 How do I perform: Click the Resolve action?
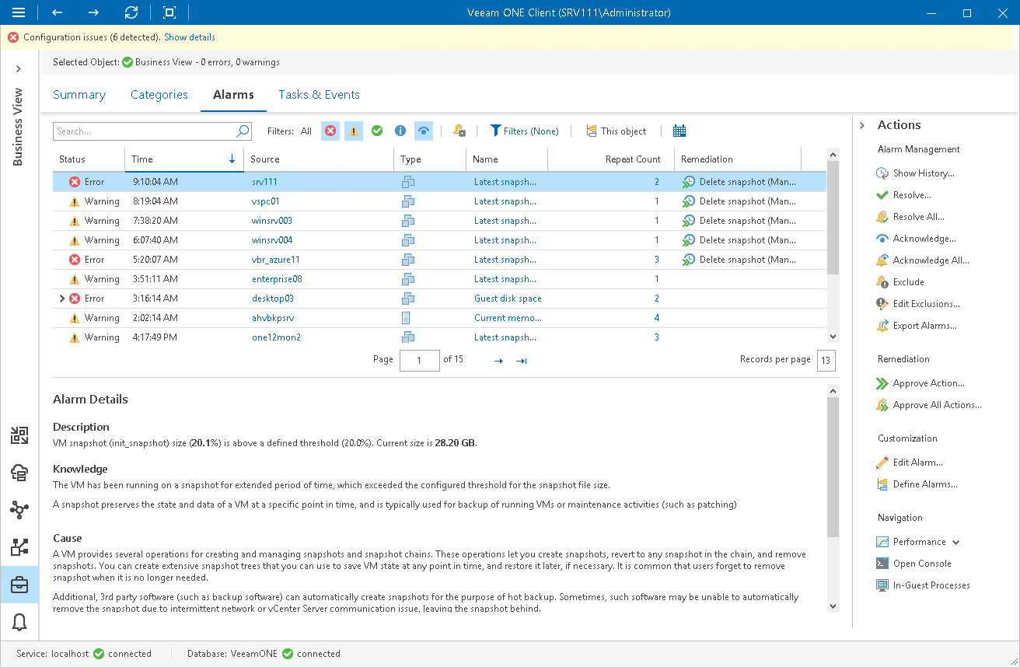(x=903, y=195)
